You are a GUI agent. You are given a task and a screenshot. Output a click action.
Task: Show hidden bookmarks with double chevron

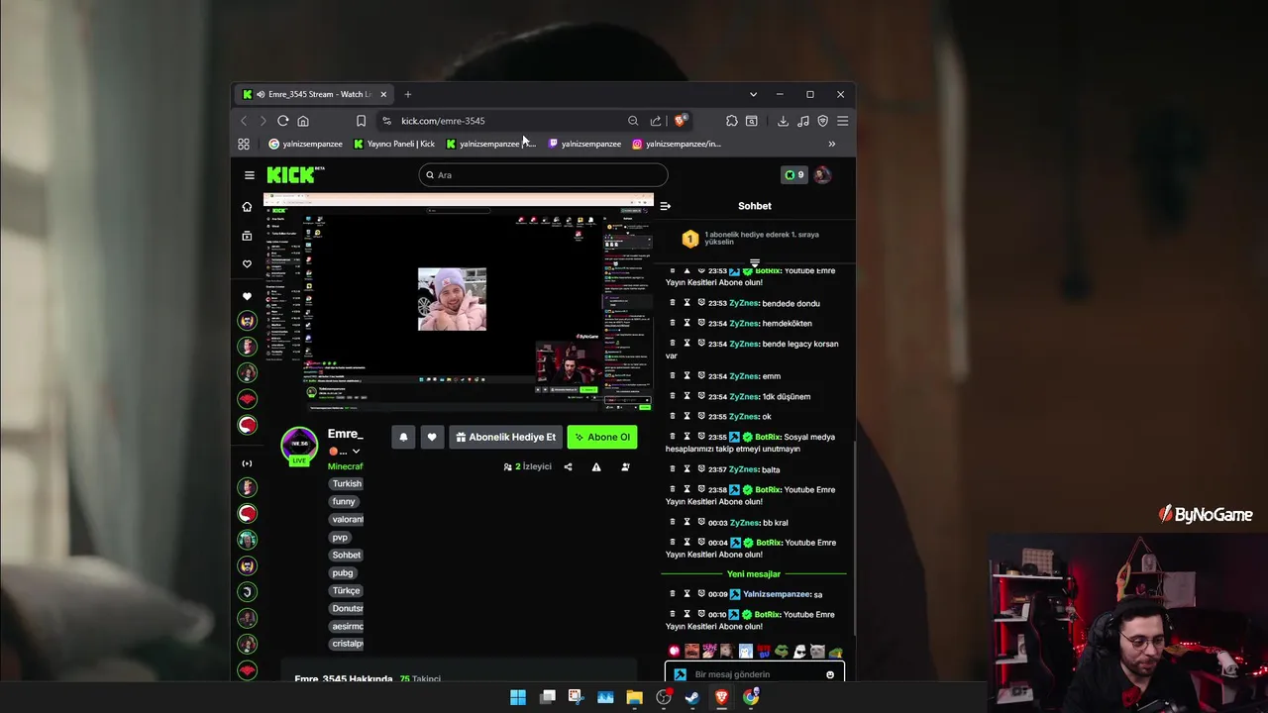831,144
